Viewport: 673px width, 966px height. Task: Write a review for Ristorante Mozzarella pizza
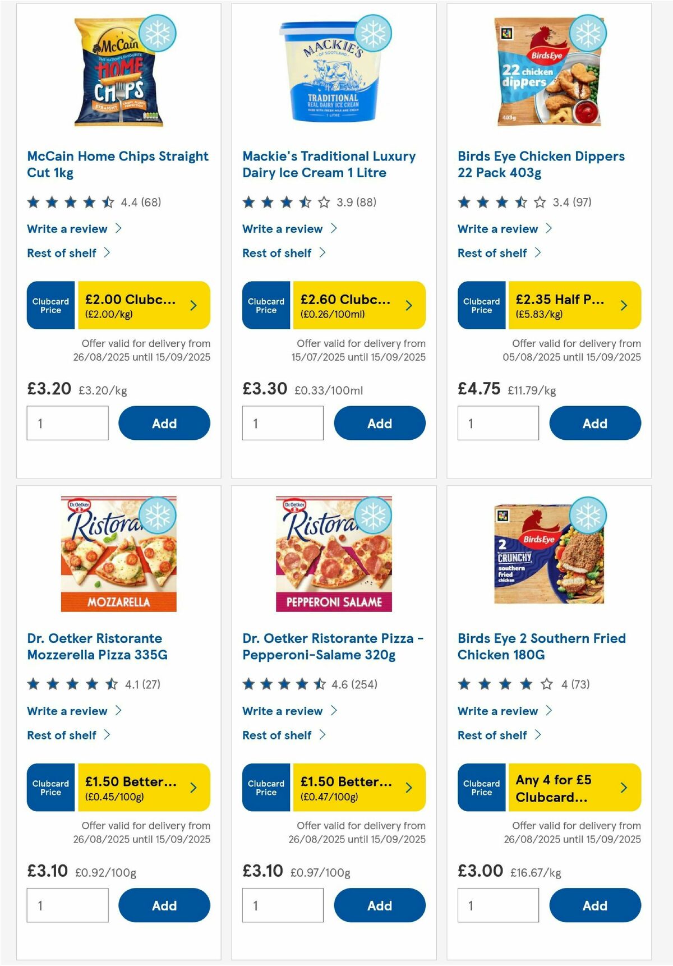[x=67, y=711]
